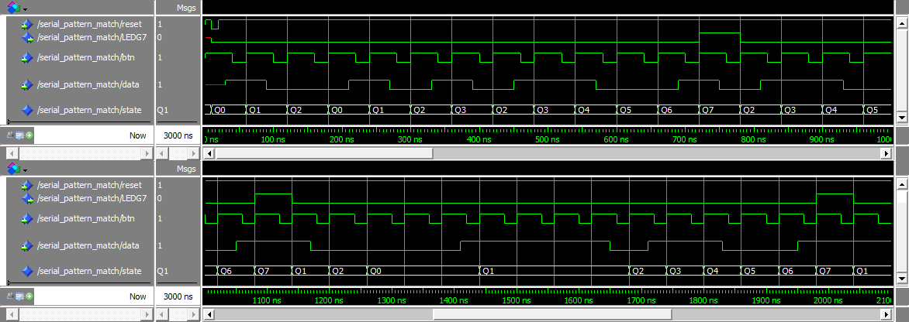Open the dropdown arrow beside bottom wave icon
This screenshot has height=322, width=909.
pos(26,169)
